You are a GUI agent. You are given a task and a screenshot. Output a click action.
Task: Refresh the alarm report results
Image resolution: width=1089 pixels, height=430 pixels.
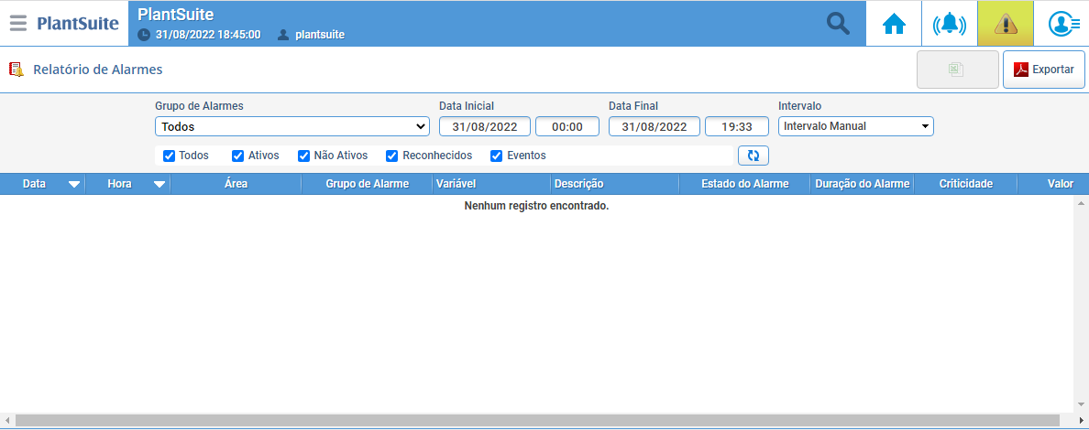[x=753, y=156]
